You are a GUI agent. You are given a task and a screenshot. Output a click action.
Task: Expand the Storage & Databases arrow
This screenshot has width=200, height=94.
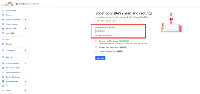[x=26, y=77]
